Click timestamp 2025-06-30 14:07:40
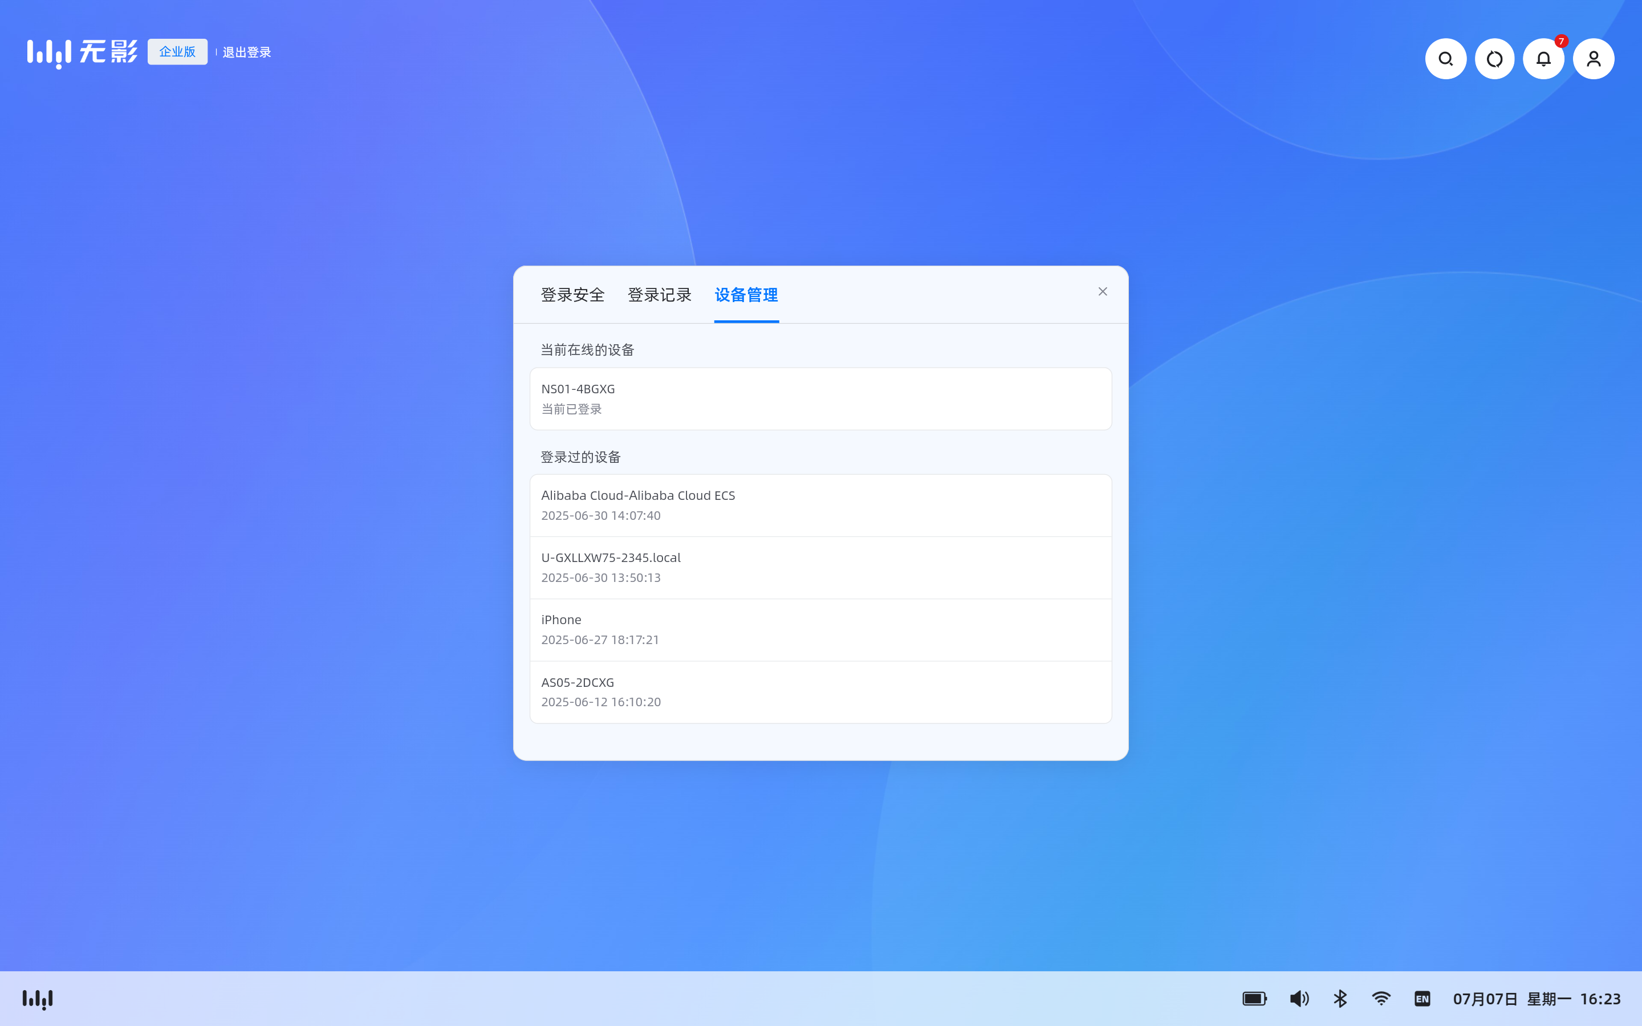Screen dimensions: 1642x1026 (600, 516)
